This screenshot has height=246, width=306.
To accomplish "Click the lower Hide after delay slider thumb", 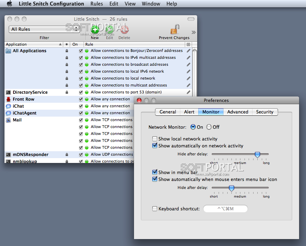I will pyautogui.click(x=231, y=188).
